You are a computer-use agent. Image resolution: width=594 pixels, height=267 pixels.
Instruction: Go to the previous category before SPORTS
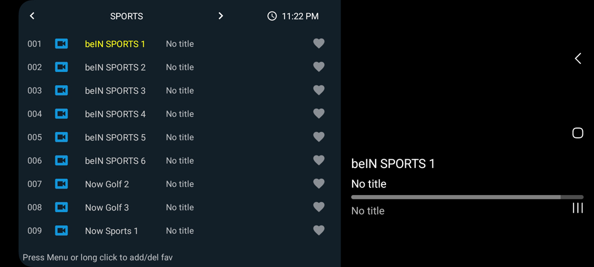tap(32, 16)
